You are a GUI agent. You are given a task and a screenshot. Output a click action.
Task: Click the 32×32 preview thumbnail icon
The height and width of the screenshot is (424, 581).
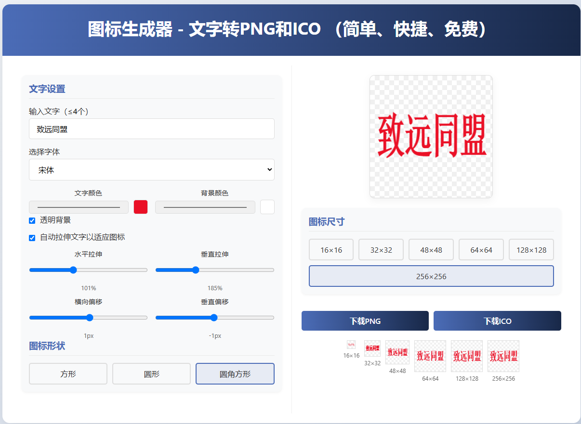(372, 348)
